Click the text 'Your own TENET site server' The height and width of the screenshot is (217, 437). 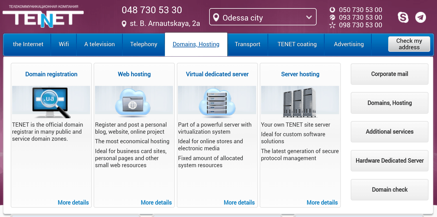tap(295, 125)
